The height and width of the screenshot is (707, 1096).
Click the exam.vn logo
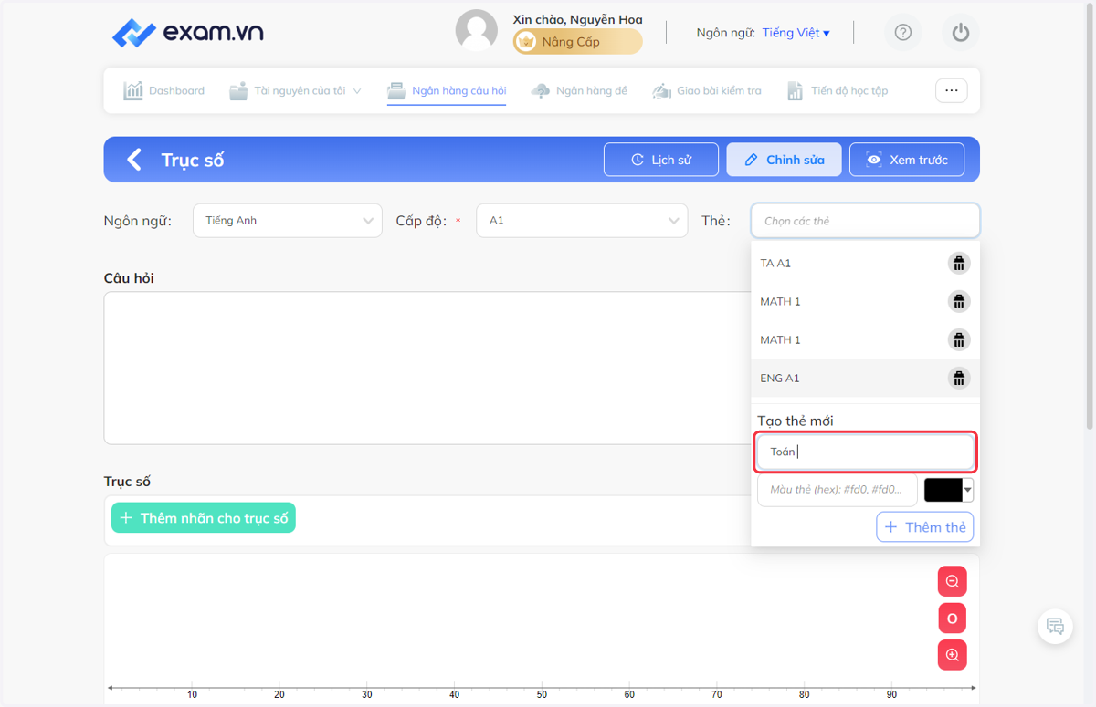(187, 33)
